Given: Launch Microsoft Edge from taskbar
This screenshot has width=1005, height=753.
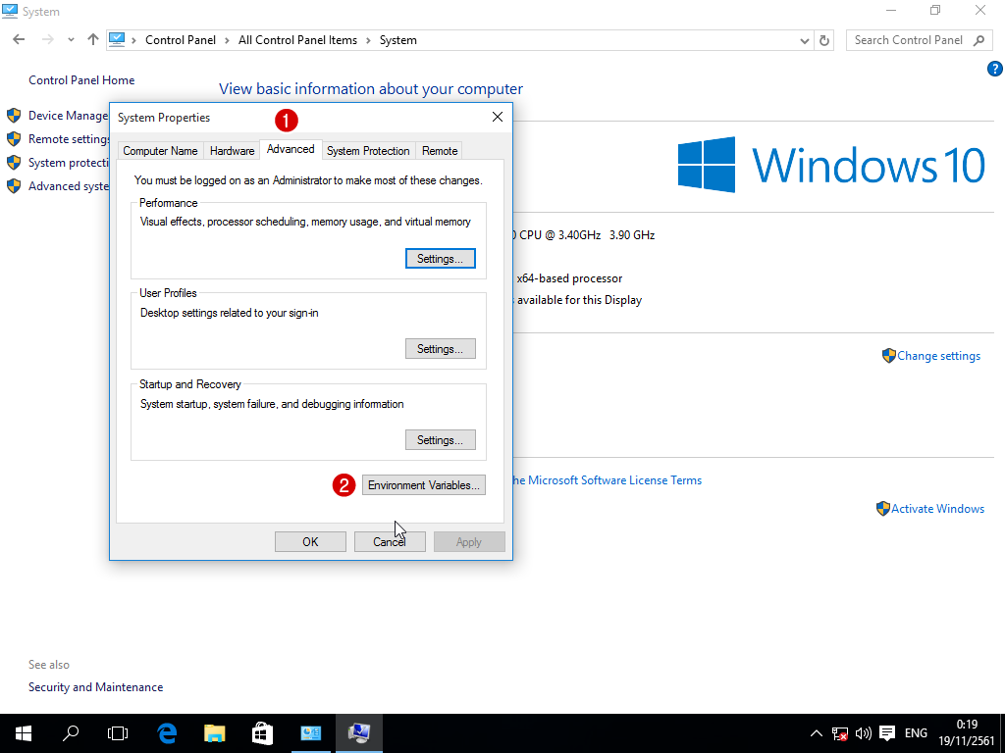Looking at the screenshot, I should click(x=167, y=733).
